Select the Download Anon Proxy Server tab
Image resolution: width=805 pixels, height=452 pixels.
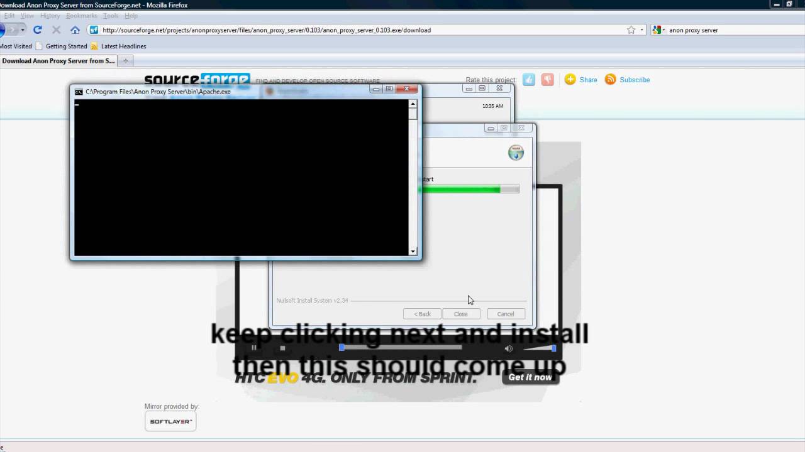[58, 61]
